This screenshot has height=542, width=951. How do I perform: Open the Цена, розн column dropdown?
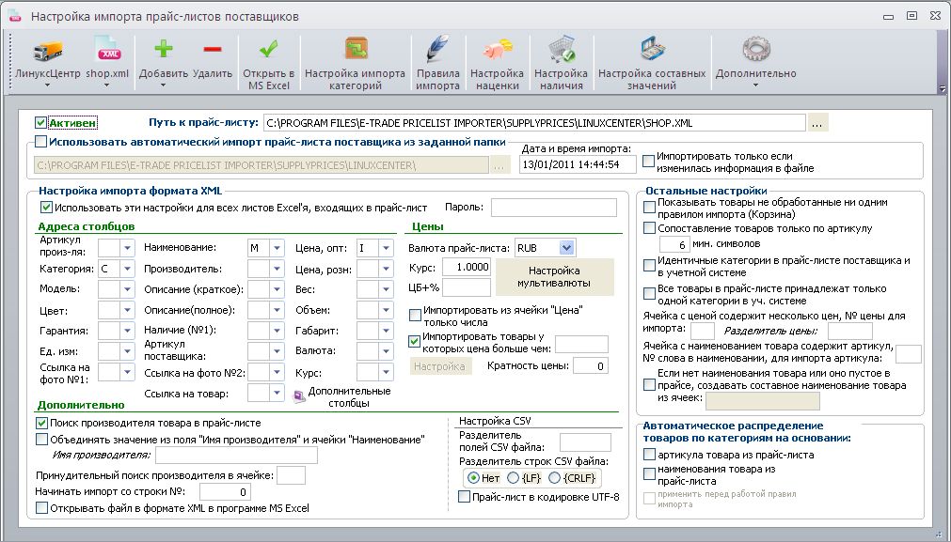click(386, 269)
